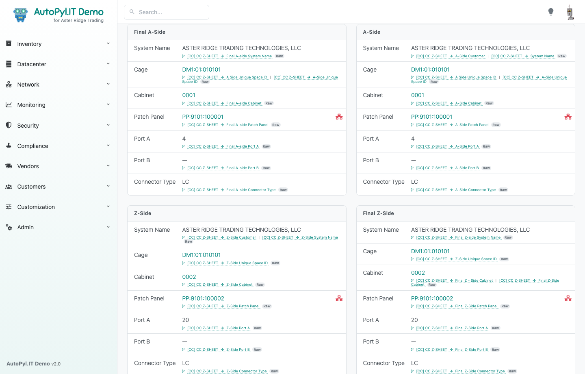Follow Z-Side Unique Space ID link in Z-Side Cage row
The height and width of the screenshot is (374, 585).
pyautogui.click(x=227, y=263)
